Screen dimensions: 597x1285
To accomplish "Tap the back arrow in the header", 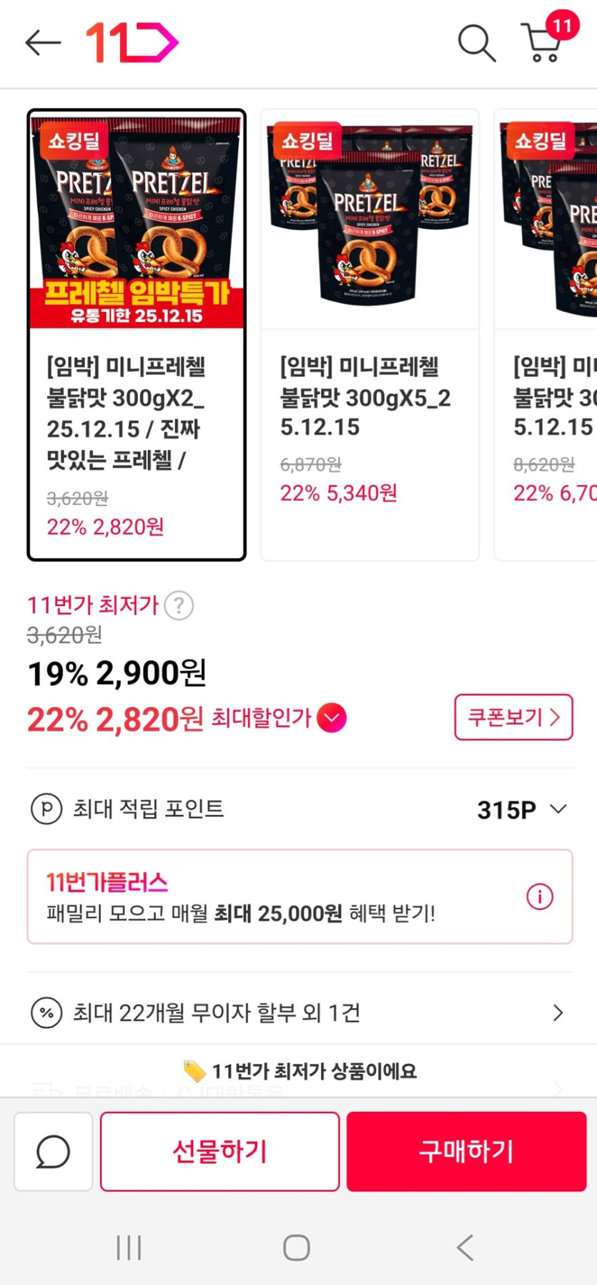I will click(41, 42).
